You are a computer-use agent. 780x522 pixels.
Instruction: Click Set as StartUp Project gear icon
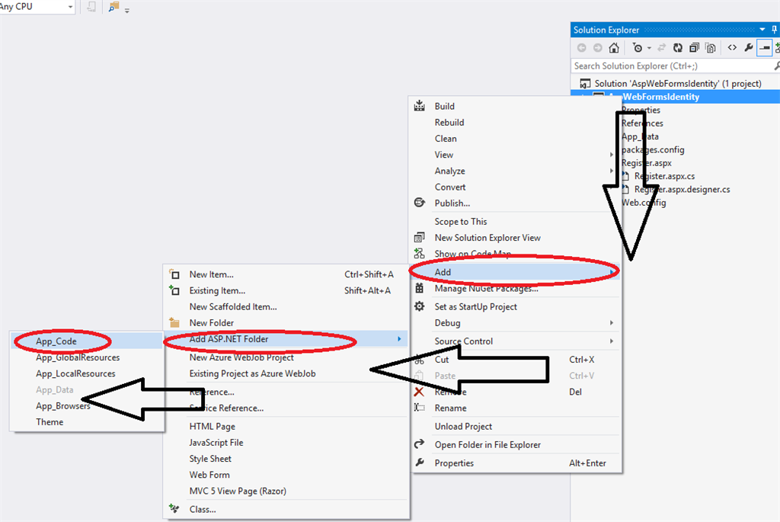(420, 306)
